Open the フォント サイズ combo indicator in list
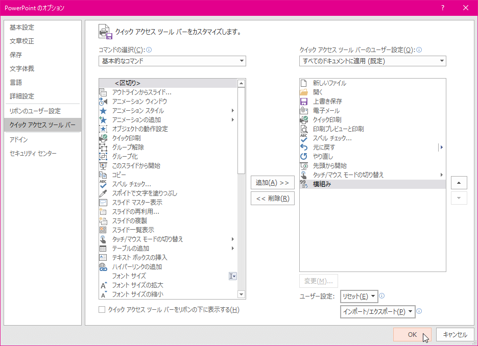Screen dimensions: 478x346 point(232,276)
